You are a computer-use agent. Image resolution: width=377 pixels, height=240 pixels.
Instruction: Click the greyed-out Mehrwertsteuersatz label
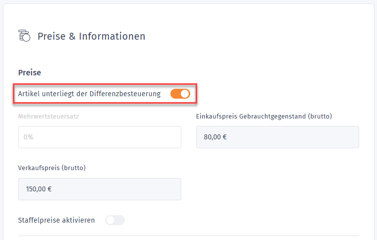coord(49,117)
